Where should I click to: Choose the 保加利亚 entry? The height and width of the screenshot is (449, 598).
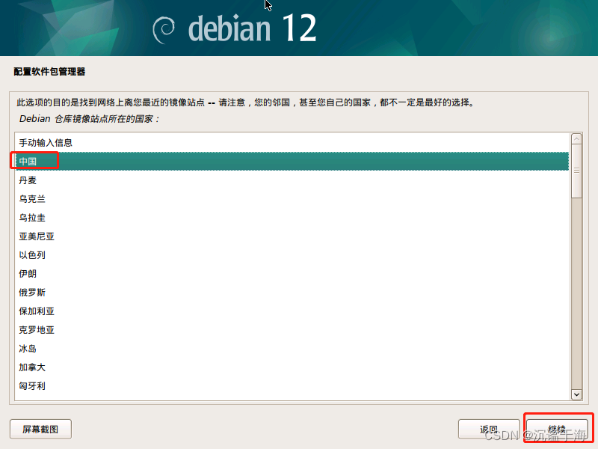pyautogui.click(x=292, y=311)
